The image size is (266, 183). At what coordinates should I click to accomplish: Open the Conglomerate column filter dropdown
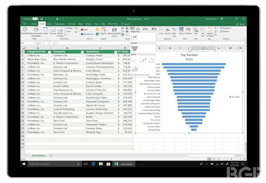49,52
